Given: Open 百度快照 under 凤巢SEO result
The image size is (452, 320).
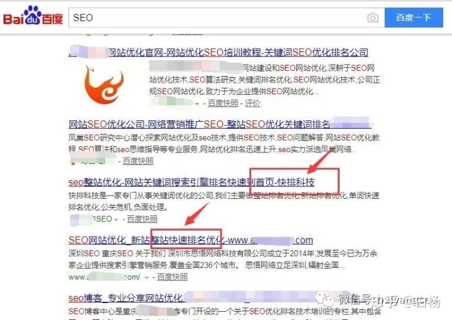Looking at the screenshot, I should point(138,161).
